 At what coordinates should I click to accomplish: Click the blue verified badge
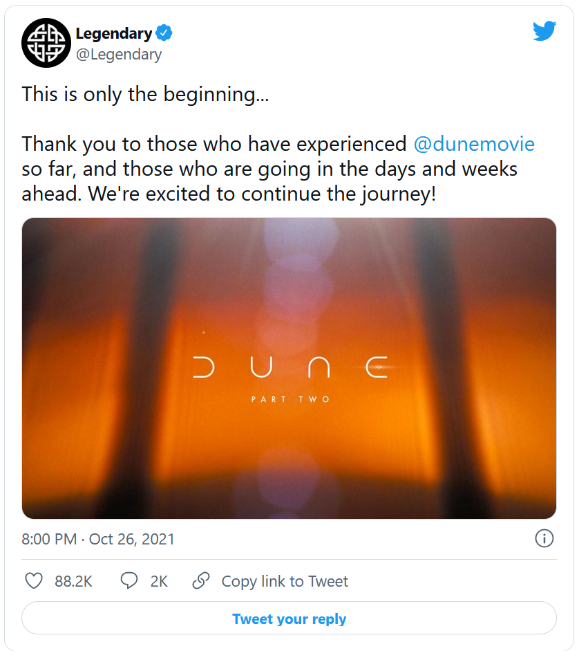coord(164,33)
